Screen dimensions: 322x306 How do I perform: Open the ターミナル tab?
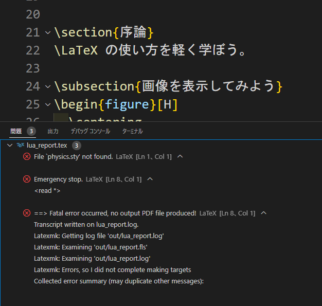click(x=133, y=131)
